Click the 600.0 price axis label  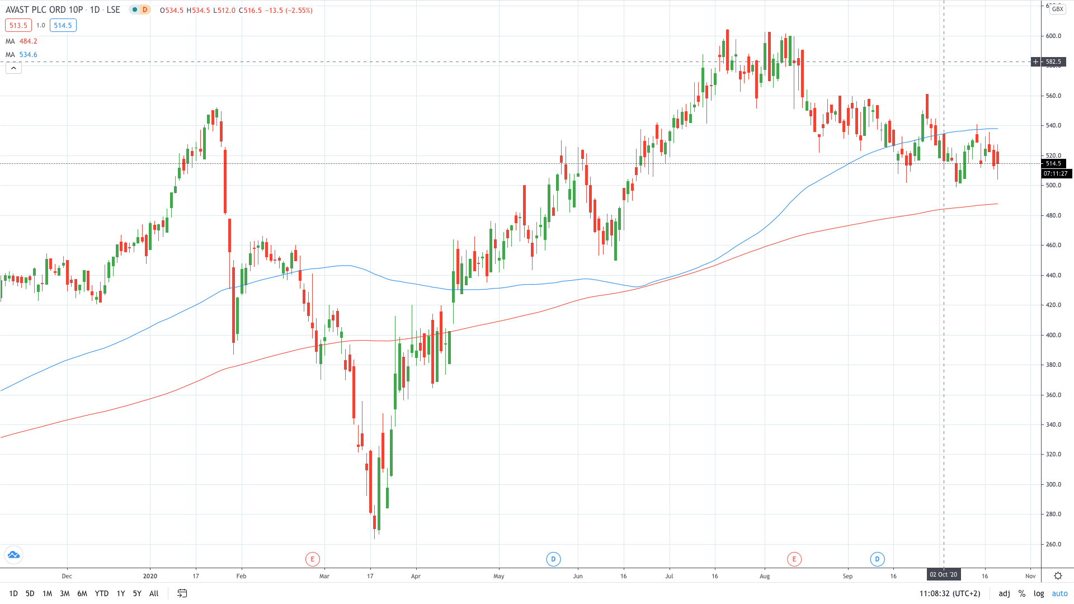tap(1053, 36)
